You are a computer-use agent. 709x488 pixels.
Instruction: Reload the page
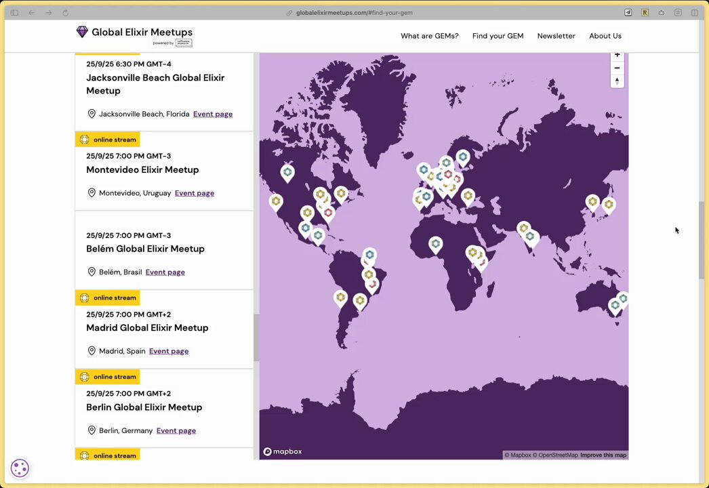point(66,13)
